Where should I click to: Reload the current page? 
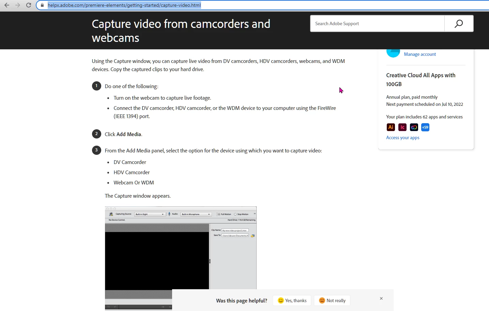(x=29, y=5)
